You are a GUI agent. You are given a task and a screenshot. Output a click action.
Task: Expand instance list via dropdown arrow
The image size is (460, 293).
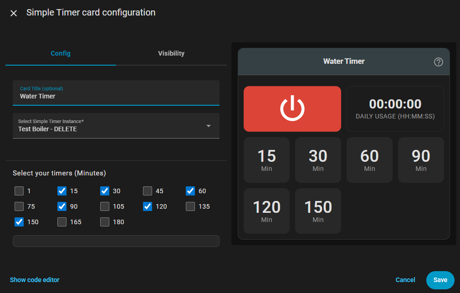(209, 126)
